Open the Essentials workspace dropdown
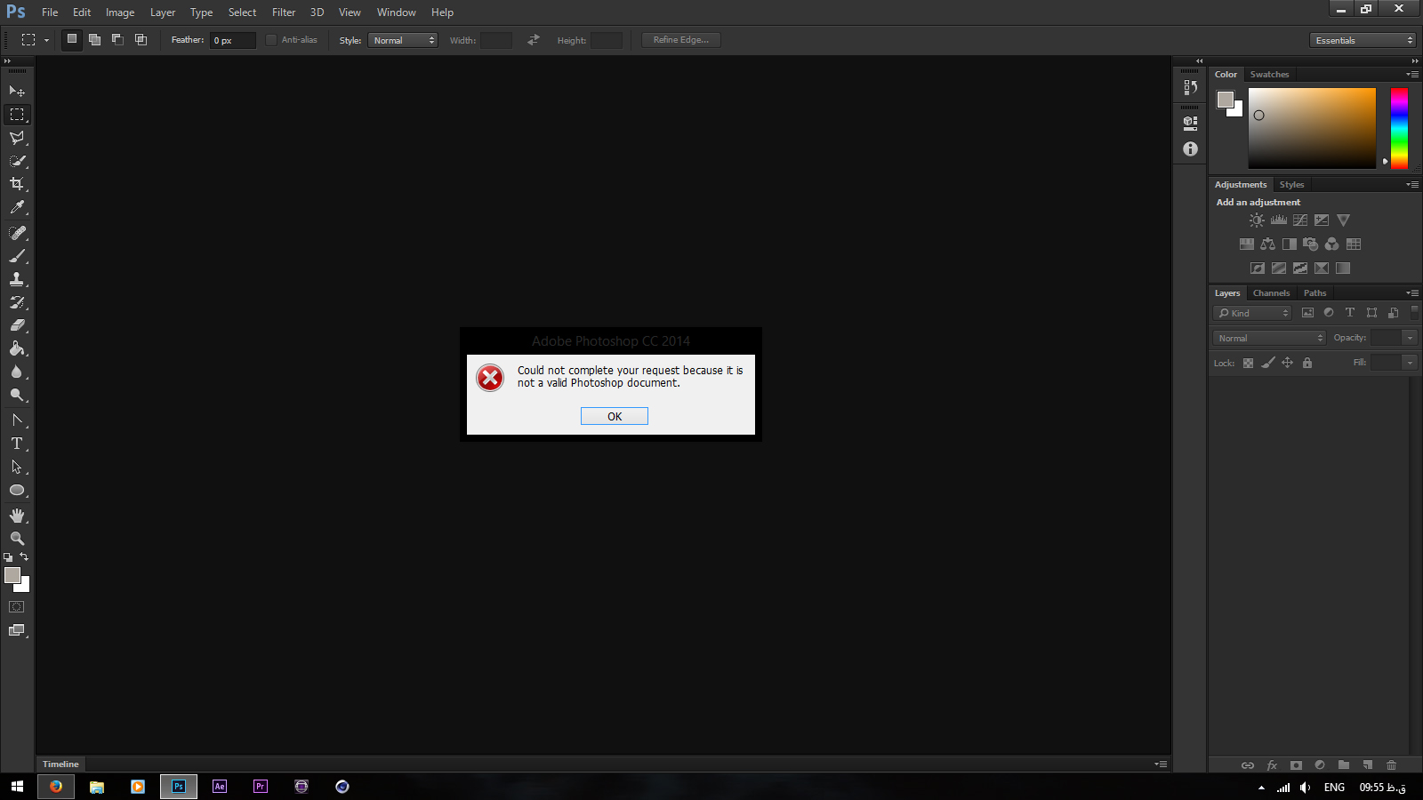This screenshot has width=1423, height=800. click(x=1363, y=40)
